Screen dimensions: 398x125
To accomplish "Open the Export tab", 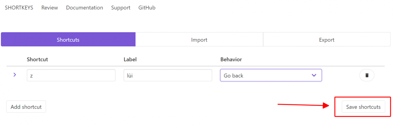I will pos(327,40).
